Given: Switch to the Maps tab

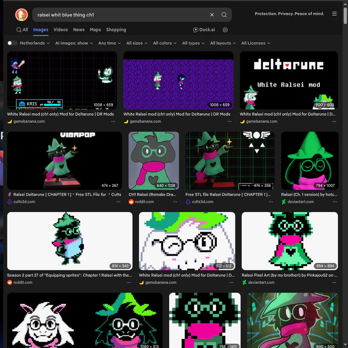Looking at the screenshot, I should (96, 30).
